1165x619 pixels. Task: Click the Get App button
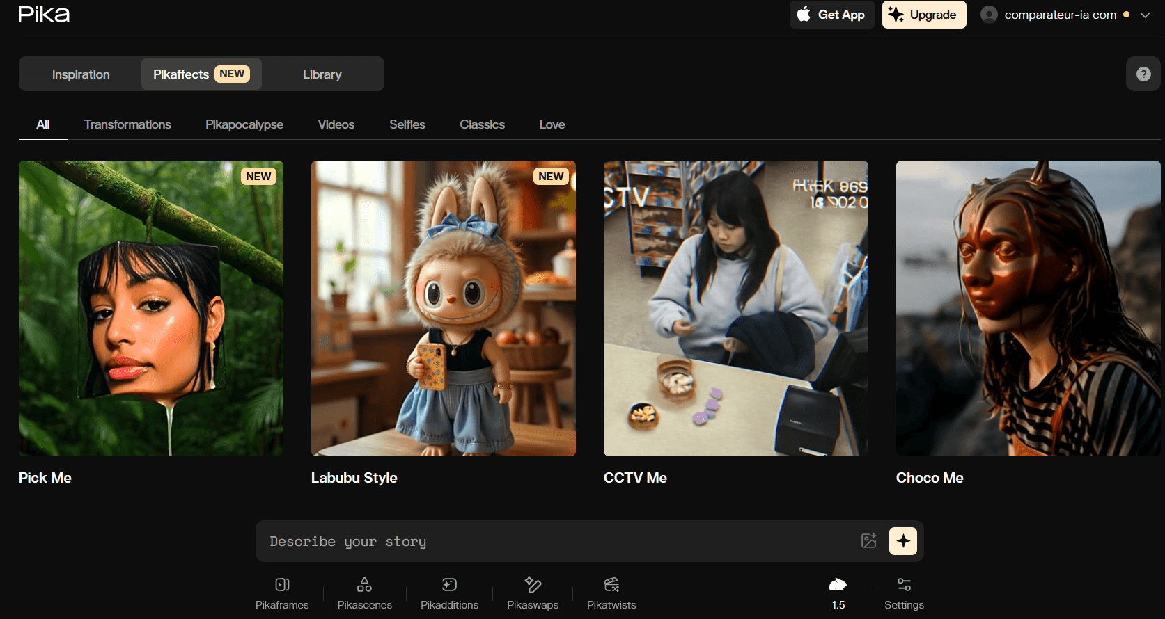(831, 15)
